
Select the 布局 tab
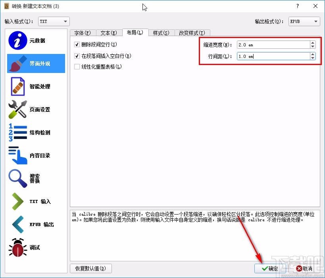pyautogui.click(x=135, y=33)
